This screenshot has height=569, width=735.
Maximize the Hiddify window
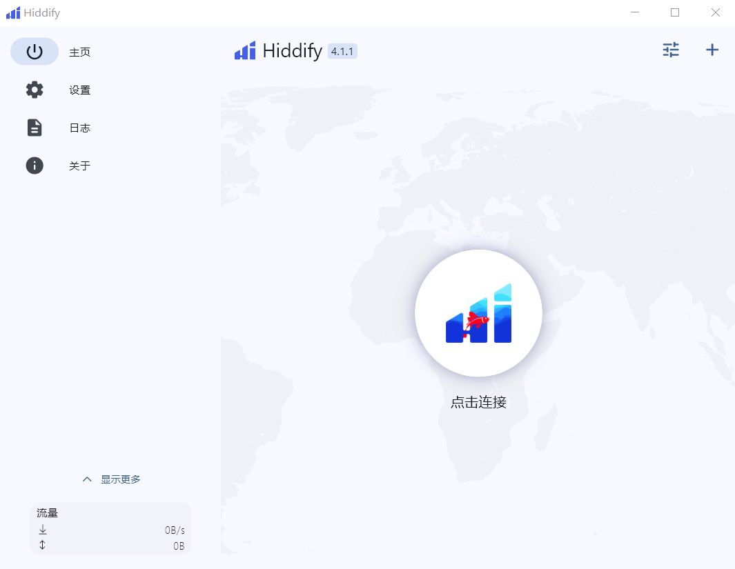(x=675, y=12)
